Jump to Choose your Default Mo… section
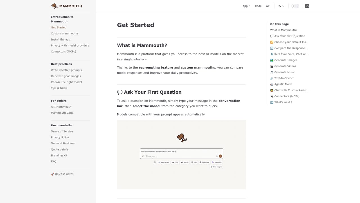 [x=289, y=42]
